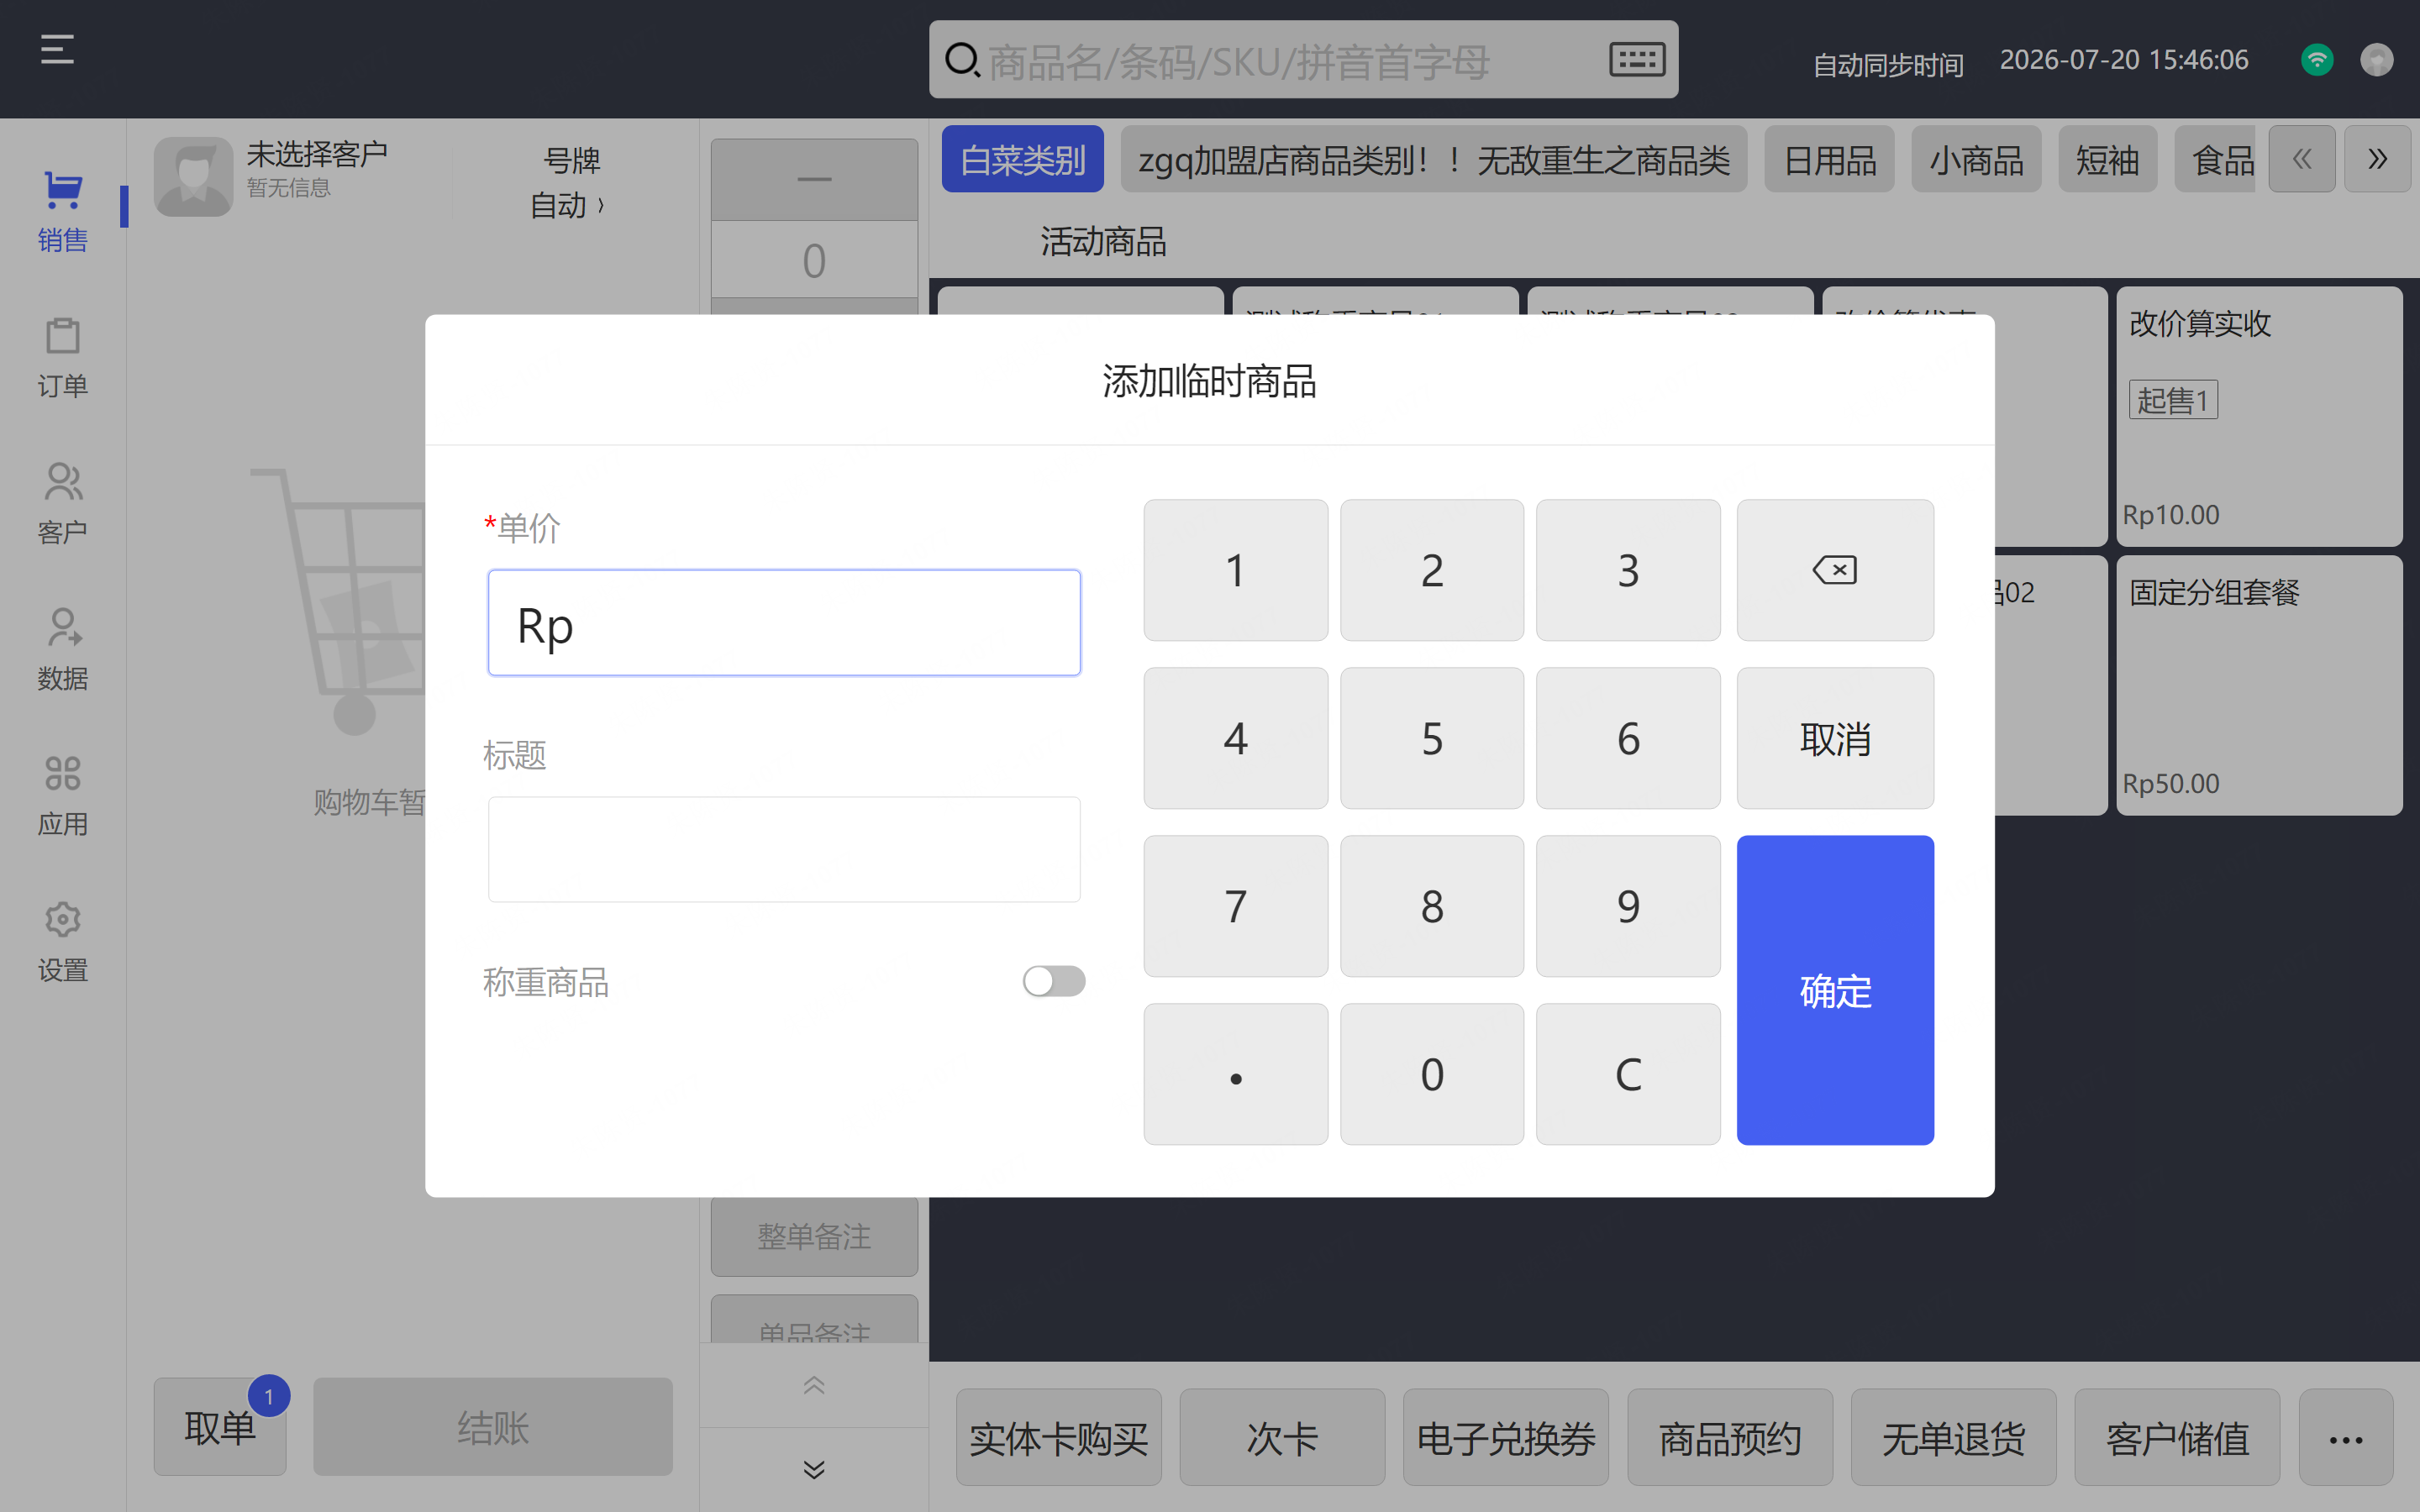Select the 日用品 category tab
This screenshot has height=1512, width=2420.
coord(1829,159)
